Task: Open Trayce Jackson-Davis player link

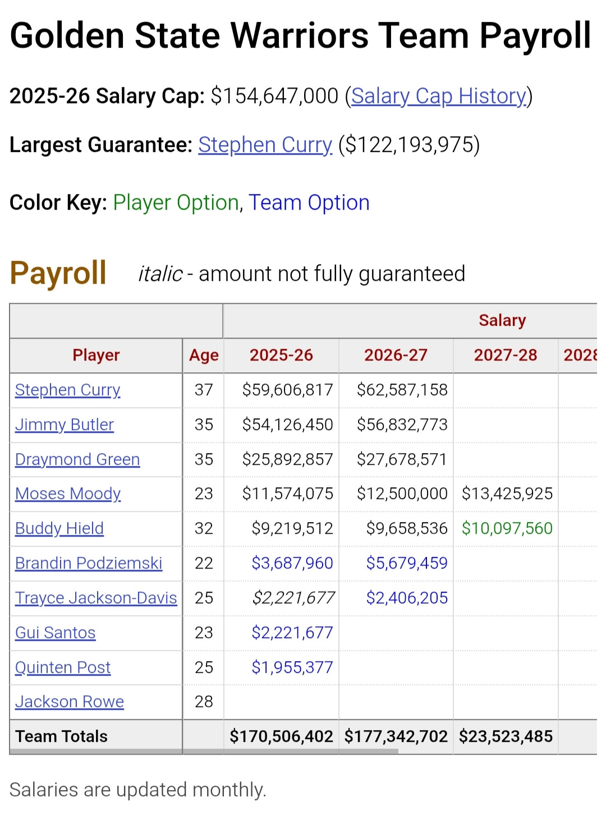Action: click(95, 598)
